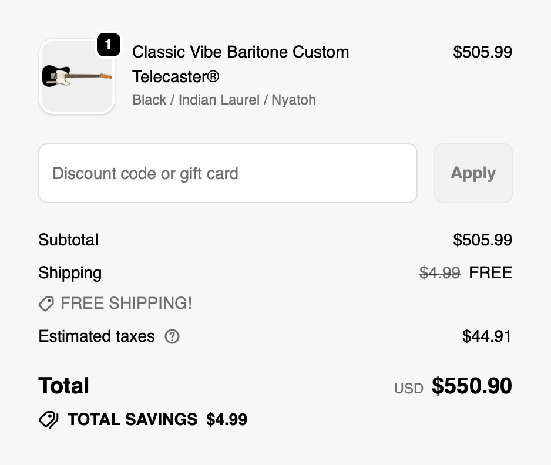The height and width of the screenshot is (465, 551).
Task: Click the Subtotal label
Action: [68, 240]
